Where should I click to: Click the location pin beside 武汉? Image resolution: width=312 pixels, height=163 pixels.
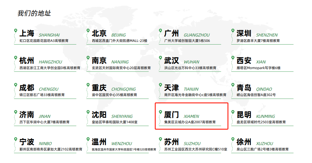[160, 58]
